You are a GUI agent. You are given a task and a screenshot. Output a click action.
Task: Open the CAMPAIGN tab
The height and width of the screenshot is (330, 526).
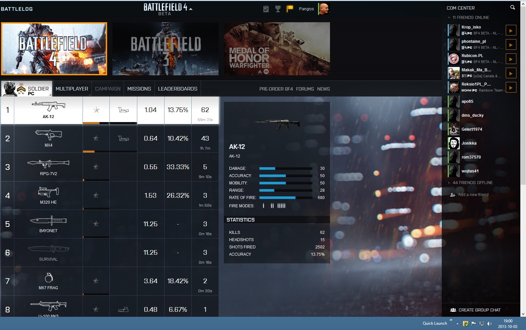point(108,89)
